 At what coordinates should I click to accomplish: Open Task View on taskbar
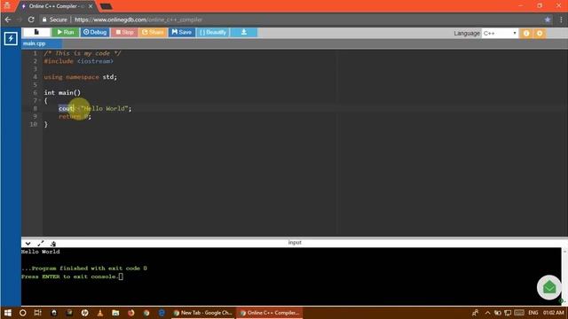click(37, 313)
